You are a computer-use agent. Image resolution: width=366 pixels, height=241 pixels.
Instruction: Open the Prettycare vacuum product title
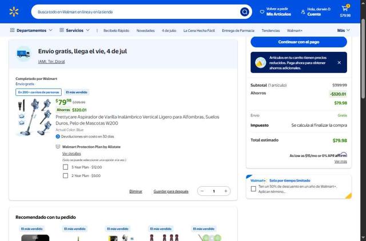[x=137, y=120]
